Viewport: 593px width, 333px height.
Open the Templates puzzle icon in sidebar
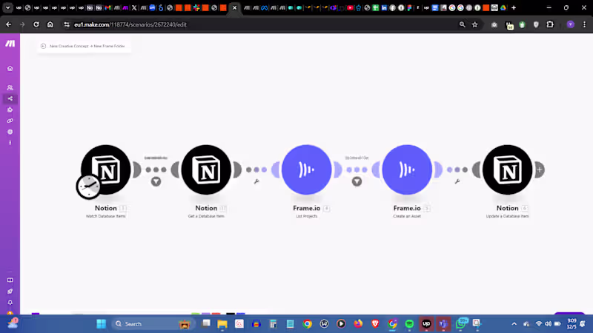[x=10, y=110]
